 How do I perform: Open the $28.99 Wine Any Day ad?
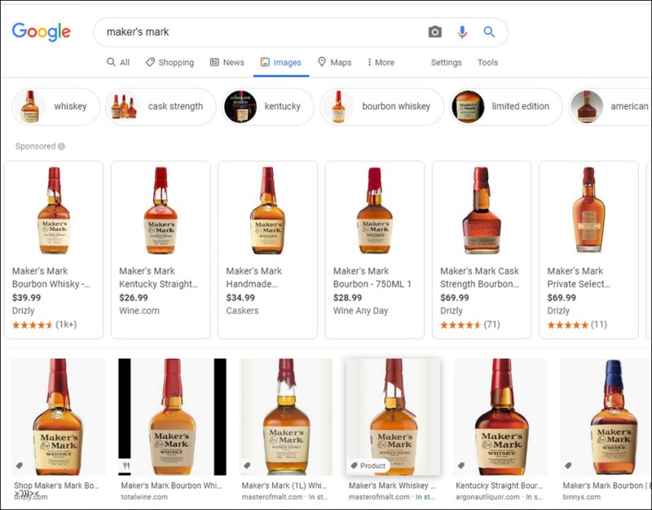(x=375, y=250)
